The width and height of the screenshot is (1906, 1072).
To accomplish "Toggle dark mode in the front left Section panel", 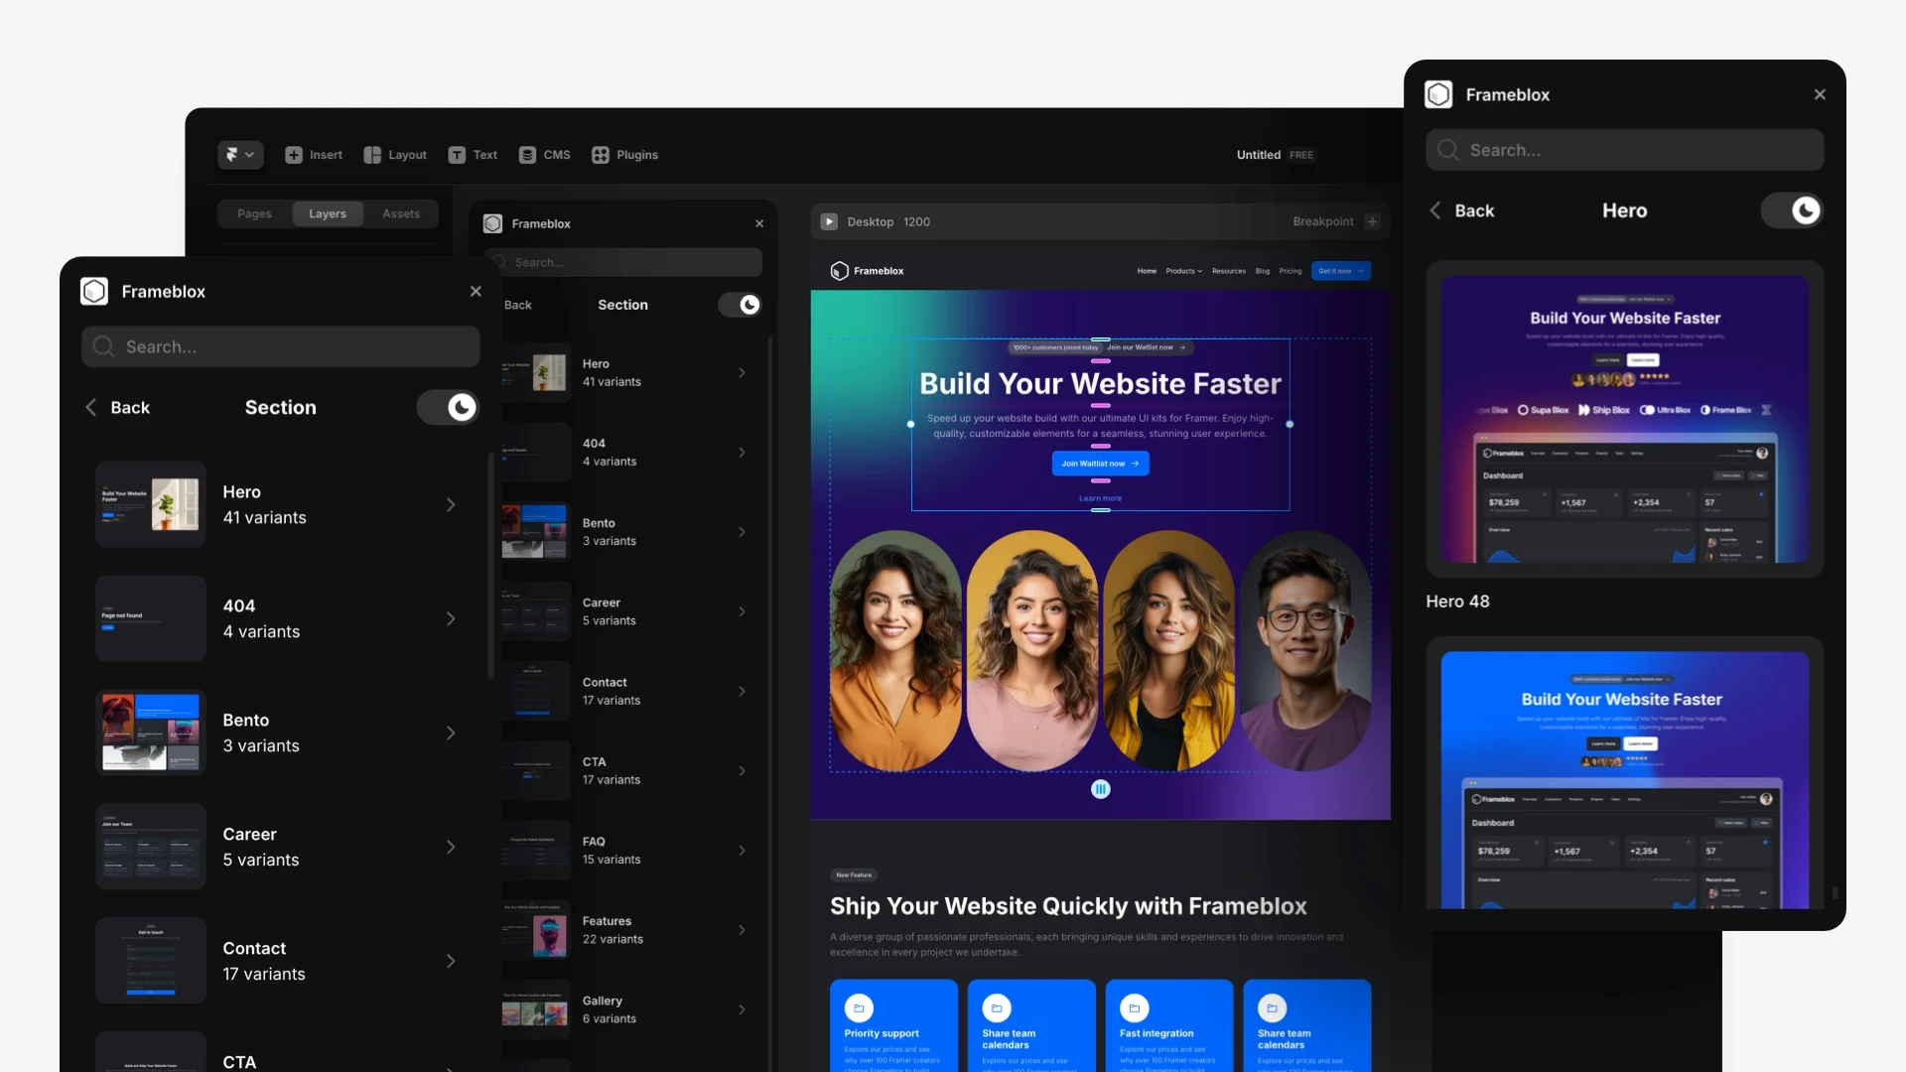I will [x=448, y=407].
